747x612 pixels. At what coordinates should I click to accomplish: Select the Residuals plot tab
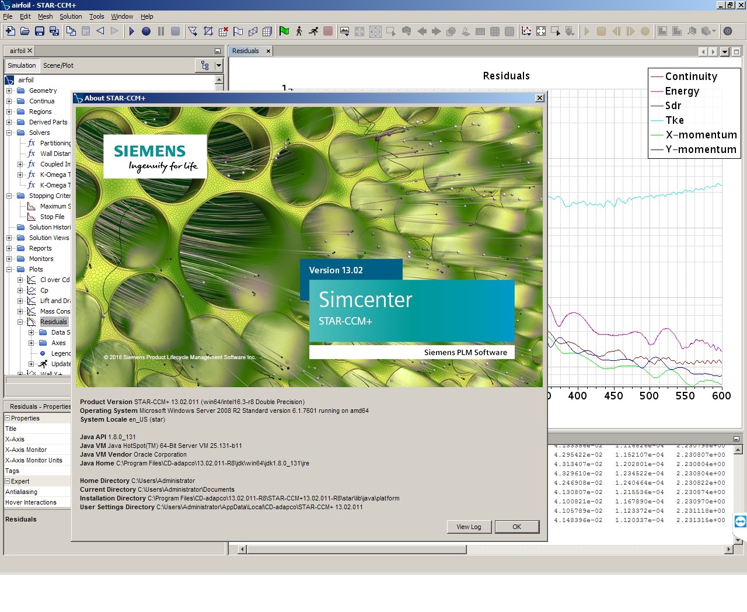coord(245,51)
